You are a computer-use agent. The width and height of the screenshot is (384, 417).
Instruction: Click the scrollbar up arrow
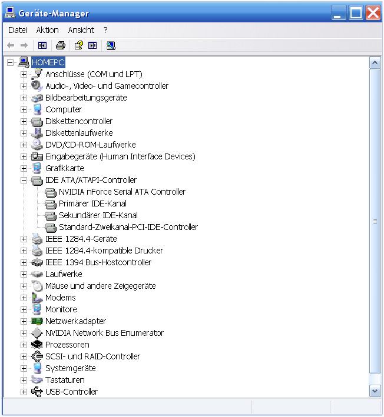click(375, 63)
